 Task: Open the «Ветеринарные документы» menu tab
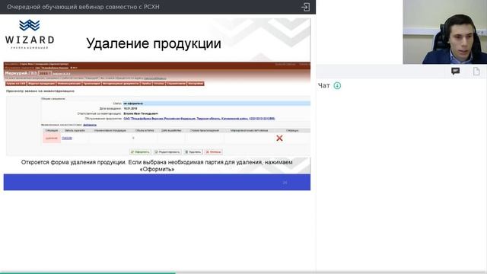(120, 84)
